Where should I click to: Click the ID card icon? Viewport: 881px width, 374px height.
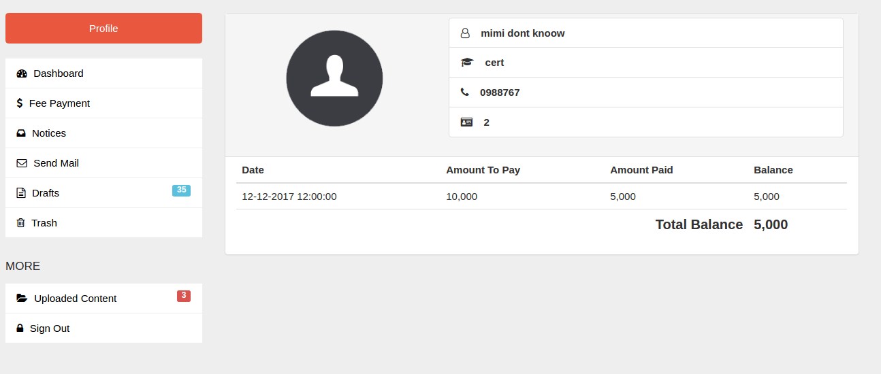(466, 122)
